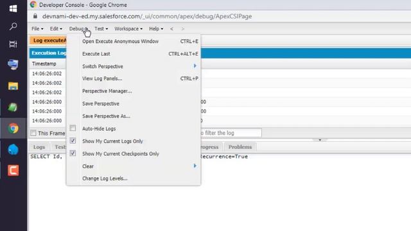
Task: Click the Salesforce URL address bar
Action: (147, 16)
